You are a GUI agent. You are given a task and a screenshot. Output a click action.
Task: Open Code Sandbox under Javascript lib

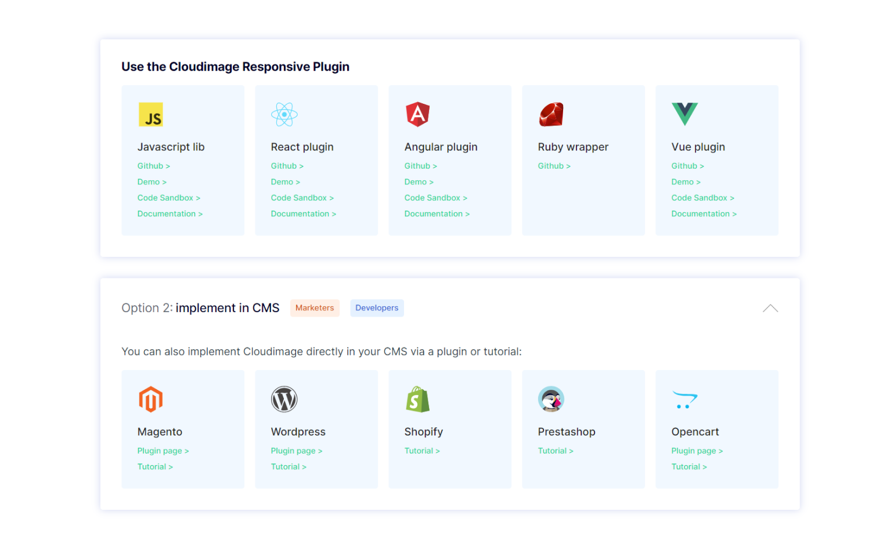(169, 198)
